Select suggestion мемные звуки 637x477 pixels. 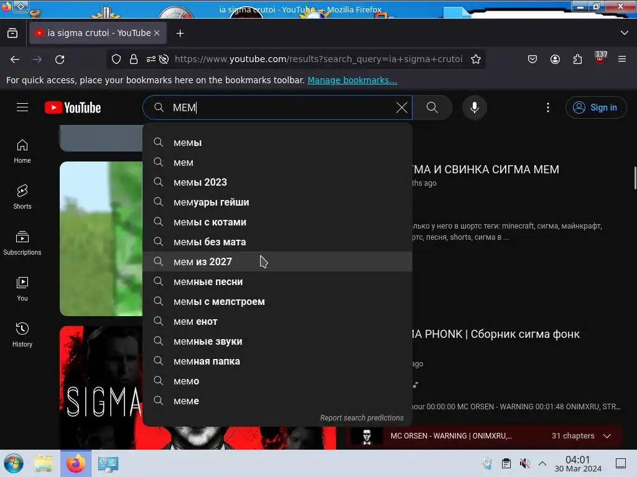point(277,341)
